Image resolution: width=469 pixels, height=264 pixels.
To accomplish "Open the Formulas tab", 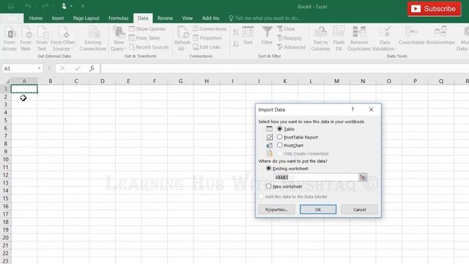I will click(119, 18).
